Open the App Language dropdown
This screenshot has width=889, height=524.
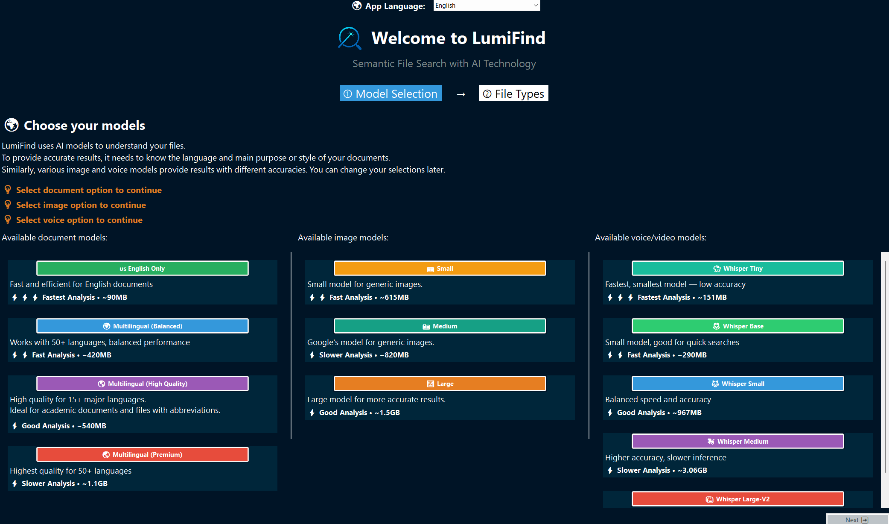pos(487,6)
